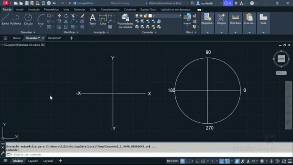This screenshot has height=165, width=293.
Task: Expand the Bloco panel
Action: (191, 32)
